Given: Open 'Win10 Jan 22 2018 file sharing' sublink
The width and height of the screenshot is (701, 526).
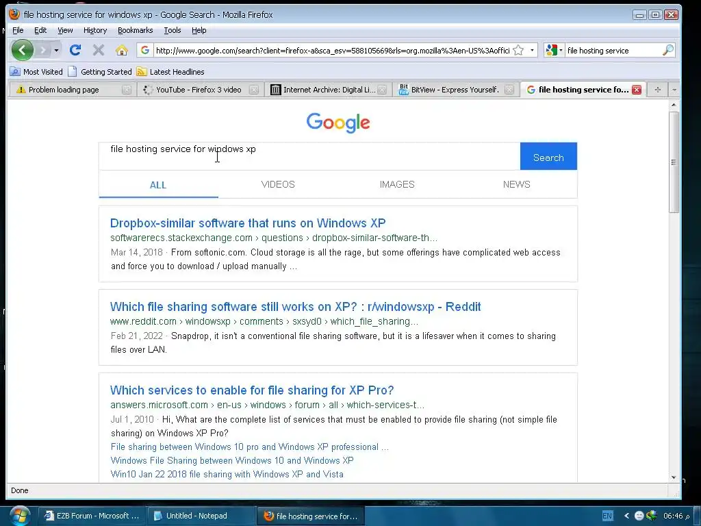Looking at the screenshot, I should tap(227, 474).
